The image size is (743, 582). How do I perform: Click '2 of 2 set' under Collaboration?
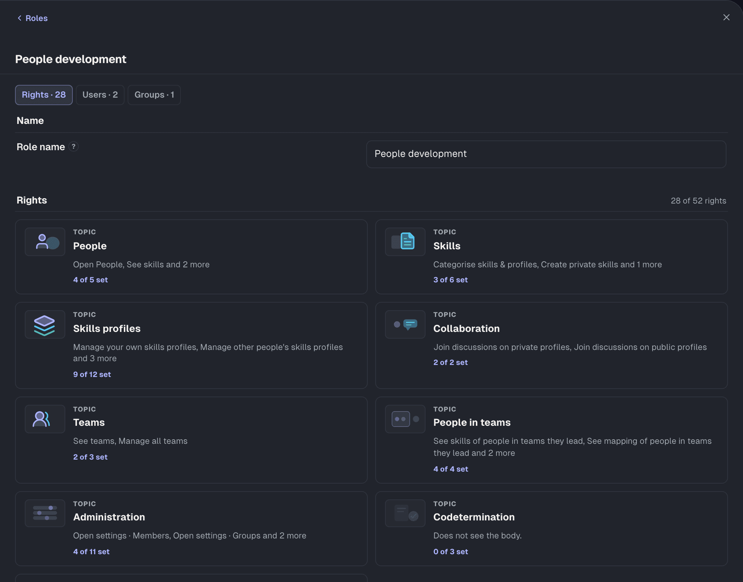coord(450,362)
